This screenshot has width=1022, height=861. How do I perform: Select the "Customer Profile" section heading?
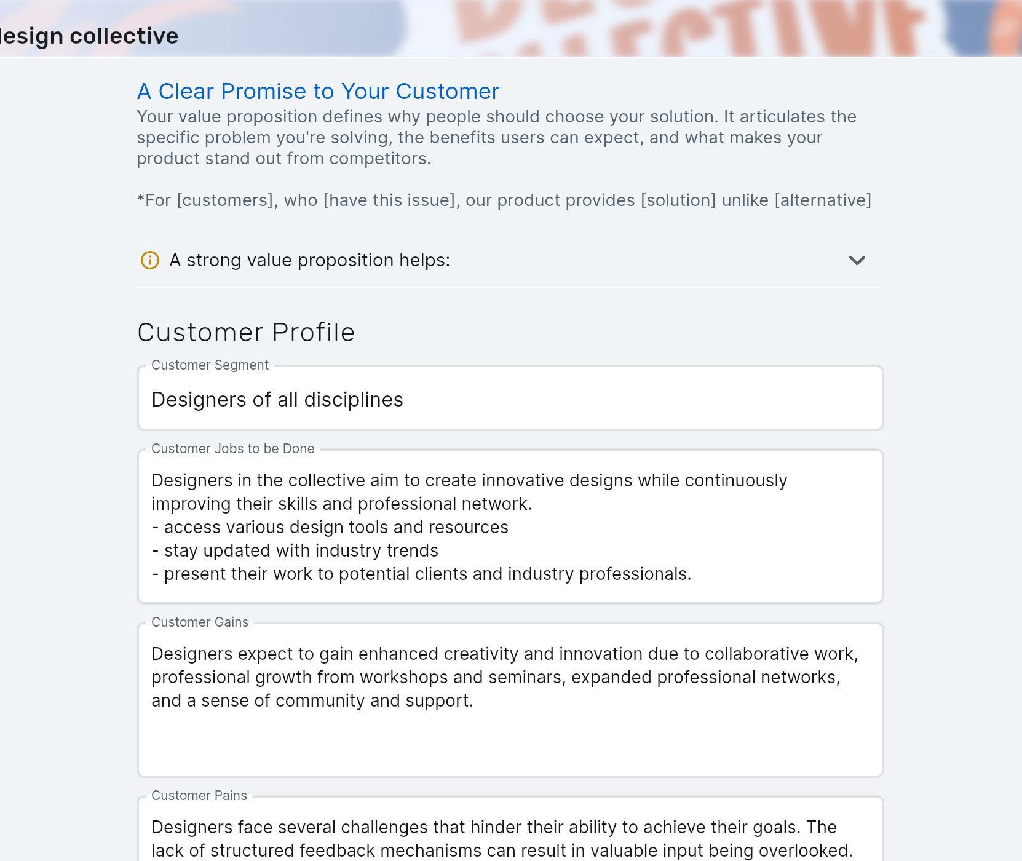[246, 333]
